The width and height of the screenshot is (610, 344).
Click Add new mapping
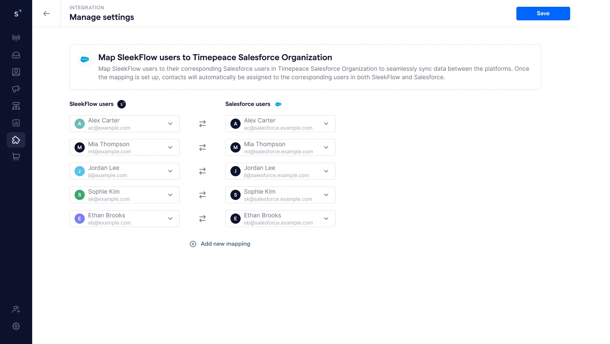click(x=220, y=244)
